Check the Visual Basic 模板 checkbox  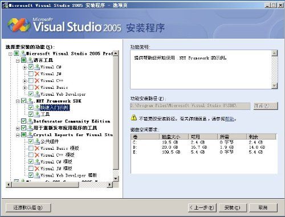(x=31, y=148)
